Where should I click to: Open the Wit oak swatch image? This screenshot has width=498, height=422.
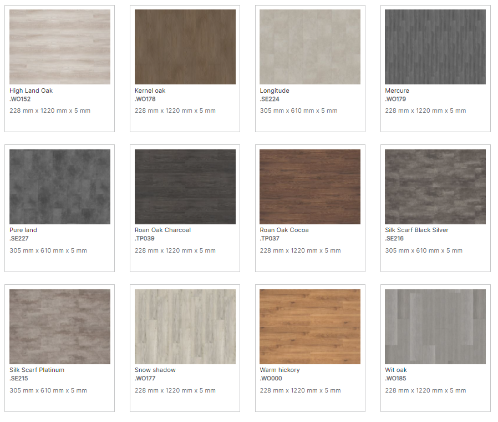click(435, 326)
